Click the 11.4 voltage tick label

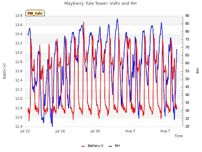[19, 126]
